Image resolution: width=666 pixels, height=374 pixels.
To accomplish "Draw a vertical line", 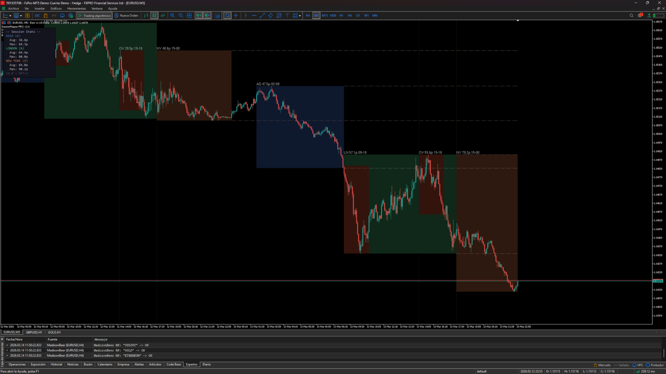I will [x=246, y=16].
